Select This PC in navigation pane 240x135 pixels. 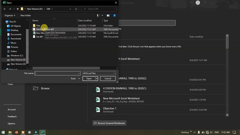[x=12, y=22]
